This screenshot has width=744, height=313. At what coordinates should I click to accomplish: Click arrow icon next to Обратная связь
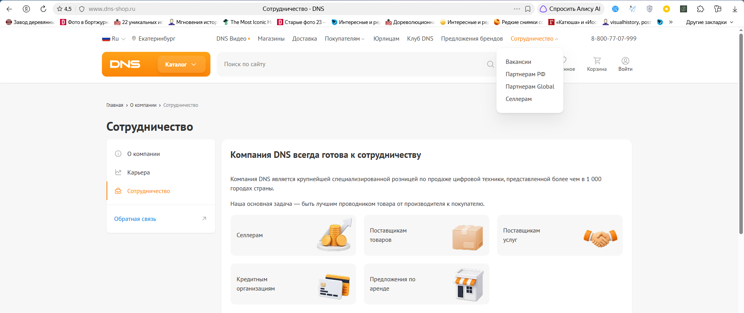[204, 219]
